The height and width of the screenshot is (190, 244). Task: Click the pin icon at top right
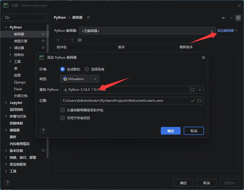(x=238, y=18)
